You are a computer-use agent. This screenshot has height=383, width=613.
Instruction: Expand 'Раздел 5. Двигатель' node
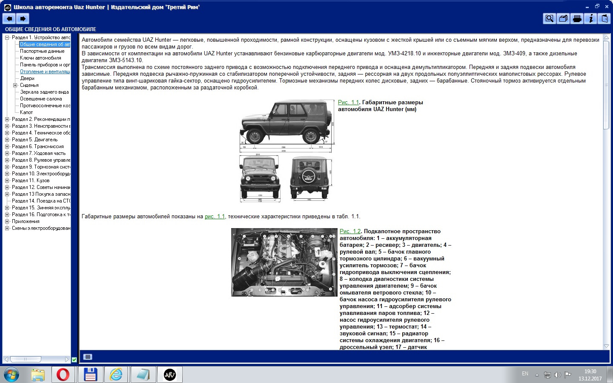(7, 140)
